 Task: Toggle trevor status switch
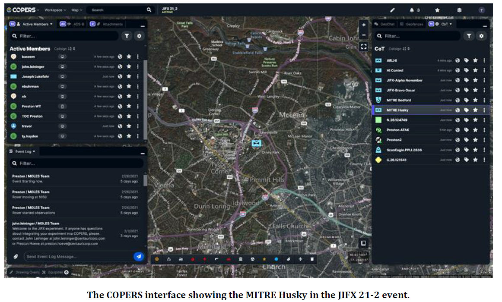coord(63,126)
